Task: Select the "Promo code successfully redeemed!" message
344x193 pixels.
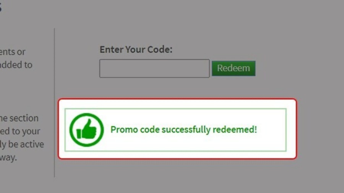Action: (x=183, y=130)
